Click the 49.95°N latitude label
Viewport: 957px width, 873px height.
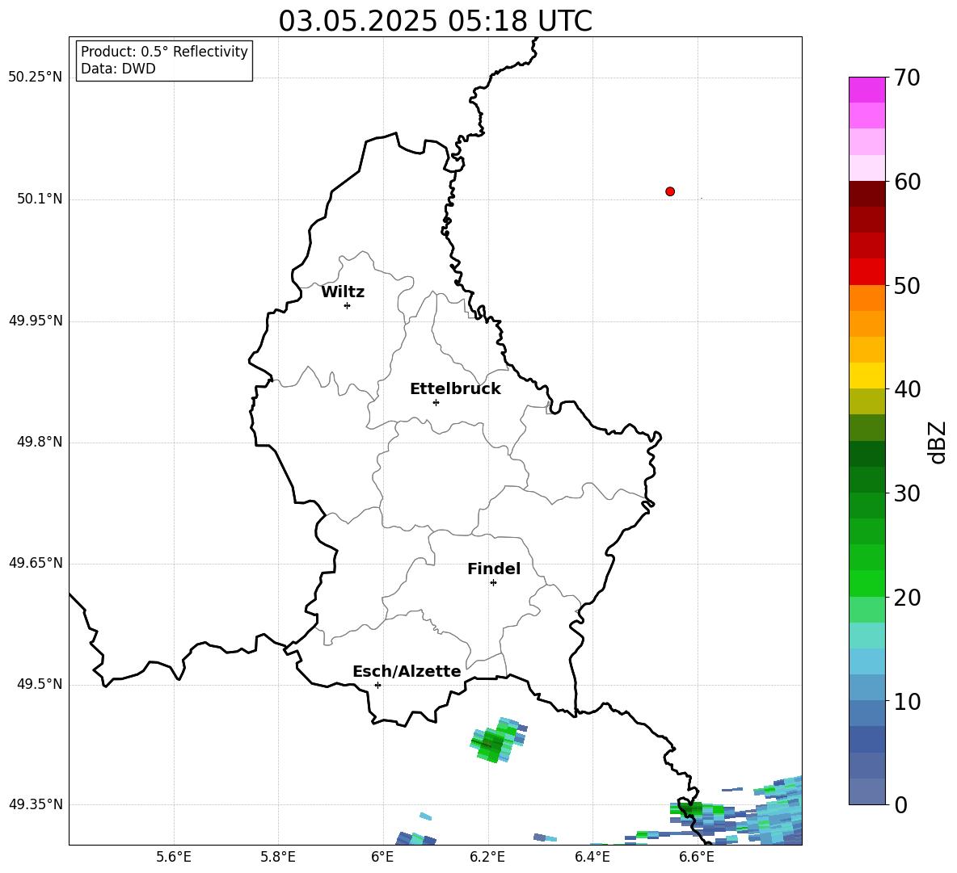click(36, 321)
